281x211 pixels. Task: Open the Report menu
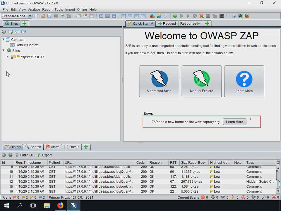point(47,10)
